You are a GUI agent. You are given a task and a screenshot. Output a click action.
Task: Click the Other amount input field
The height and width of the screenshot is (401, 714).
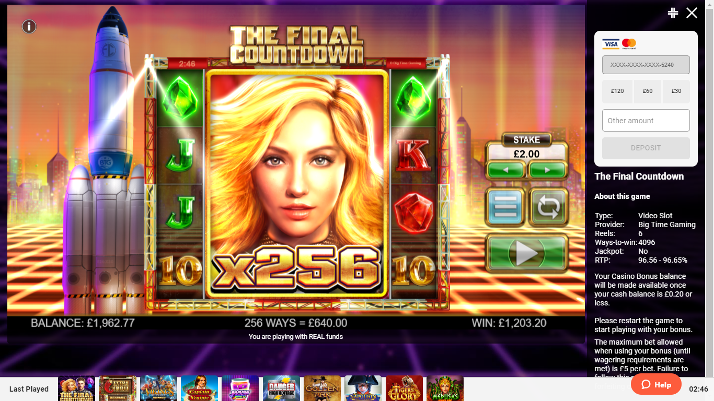point(646,120)
